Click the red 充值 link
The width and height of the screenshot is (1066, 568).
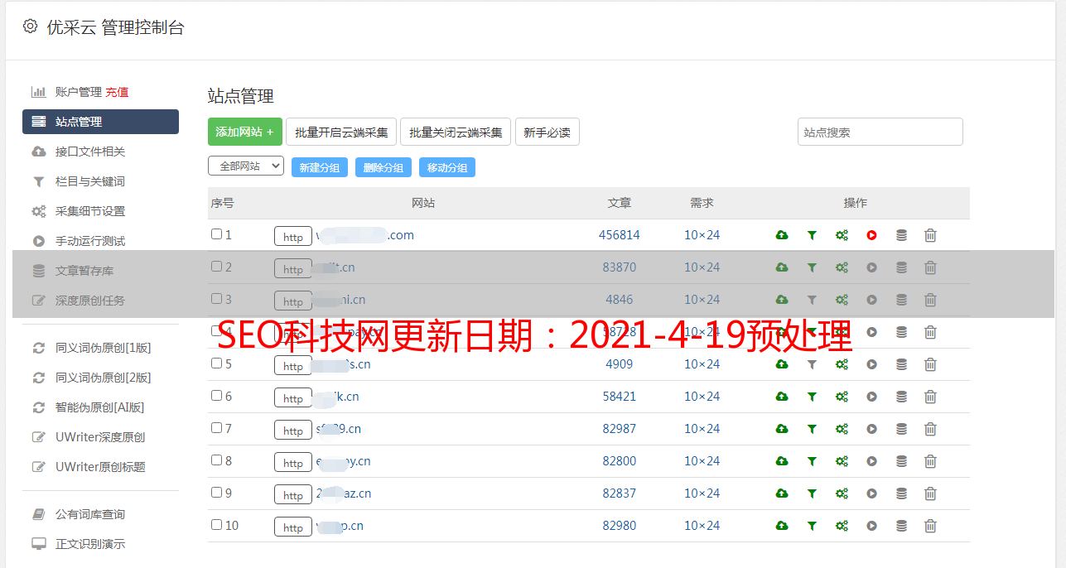coord(117,92)
